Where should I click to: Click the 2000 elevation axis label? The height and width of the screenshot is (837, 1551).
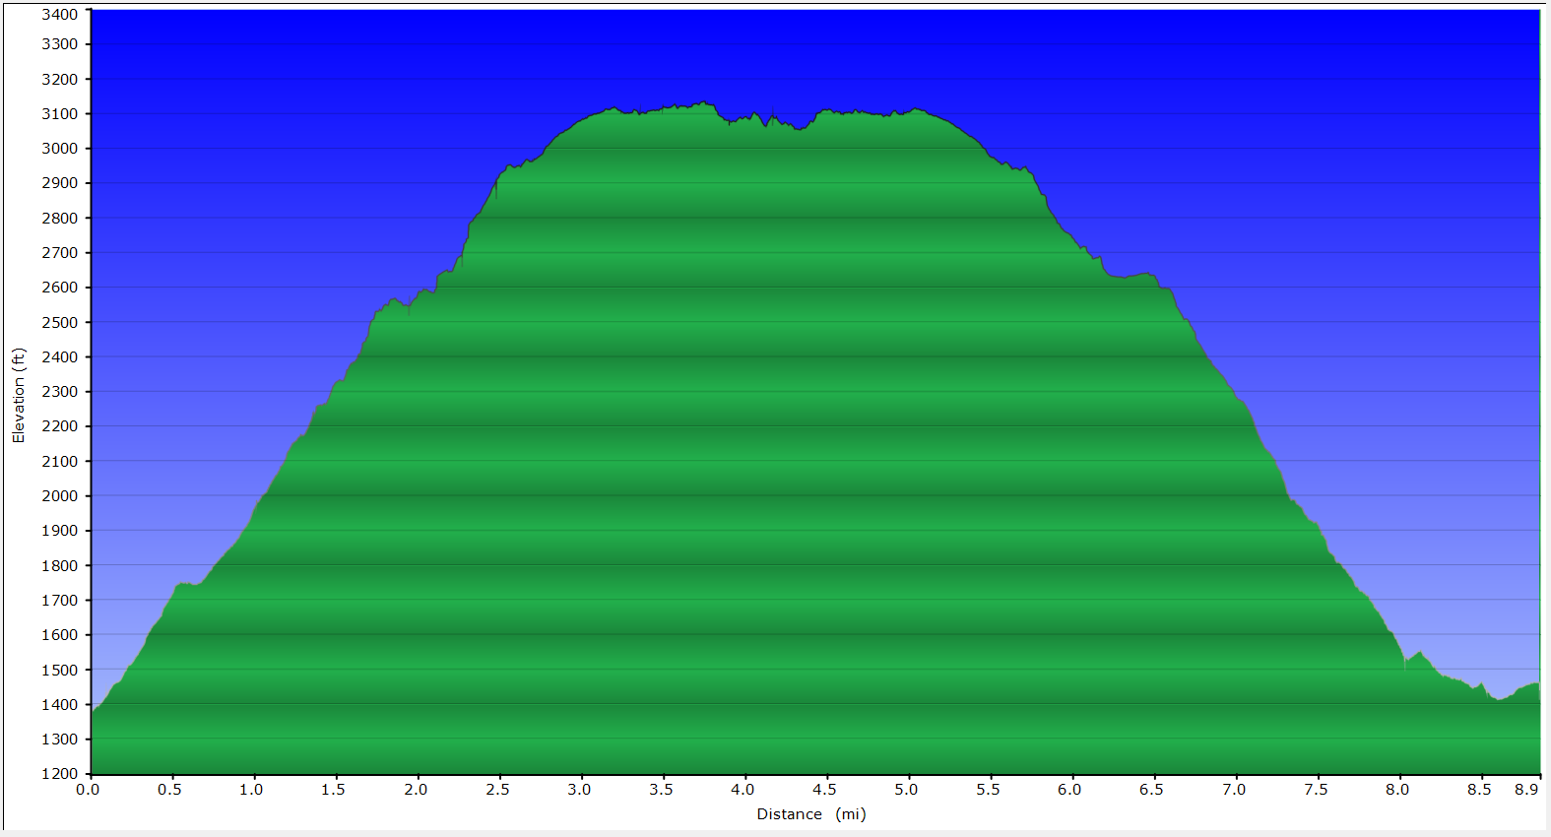click(x=59, y=496)
